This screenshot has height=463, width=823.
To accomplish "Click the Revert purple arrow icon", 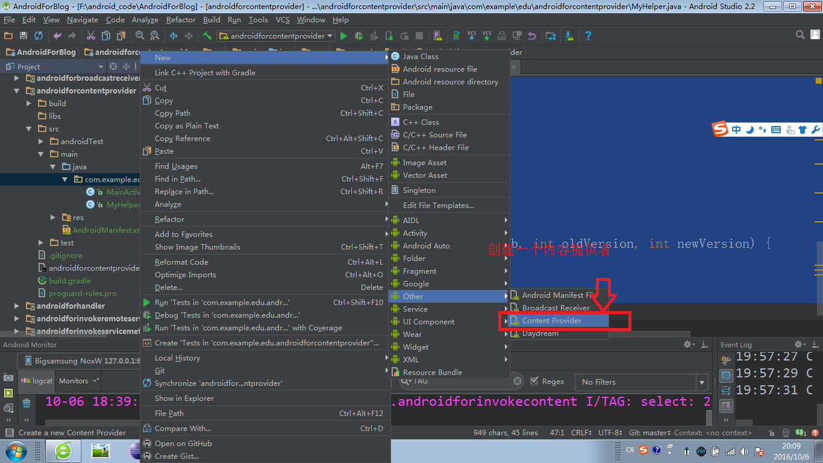I will coord(532,36).
